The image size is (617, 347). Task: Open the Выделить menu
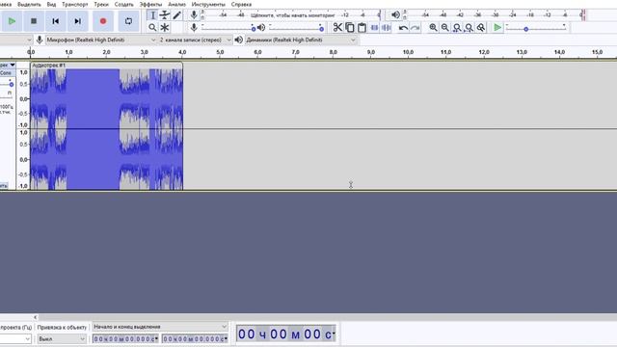point(29,4)
